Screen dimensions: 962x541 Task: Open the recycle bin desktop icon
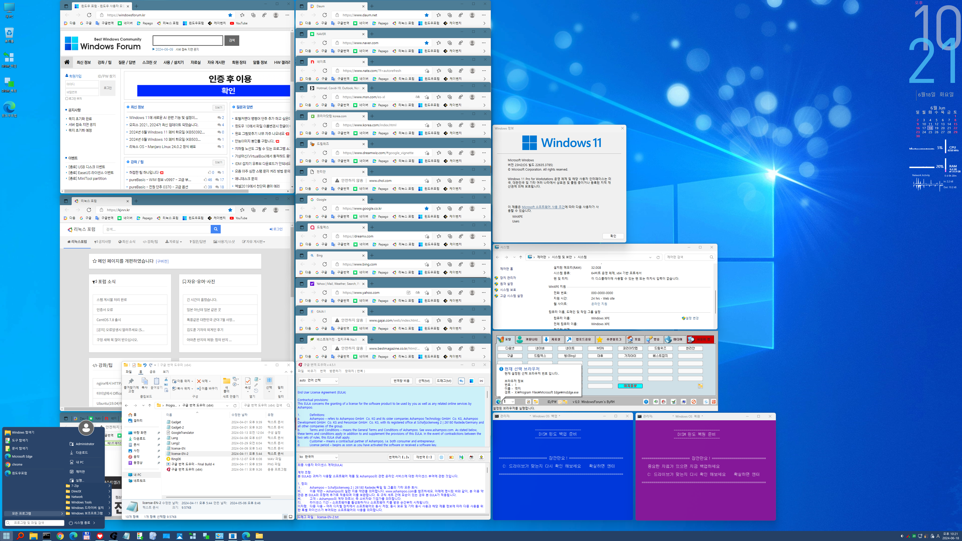click(9, 35)
